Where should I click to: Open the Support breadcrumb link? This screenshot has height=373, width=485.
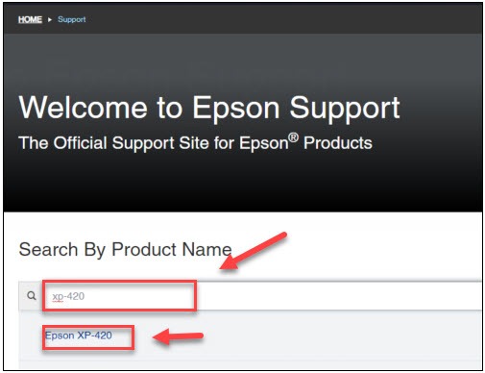tap(72, 19)
